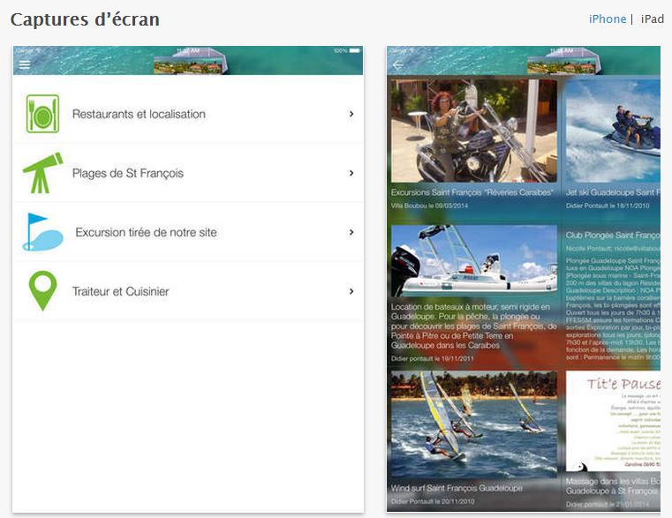The image size is (672, 518).
Task: Select the windsurfing photo
Action: 473,424
